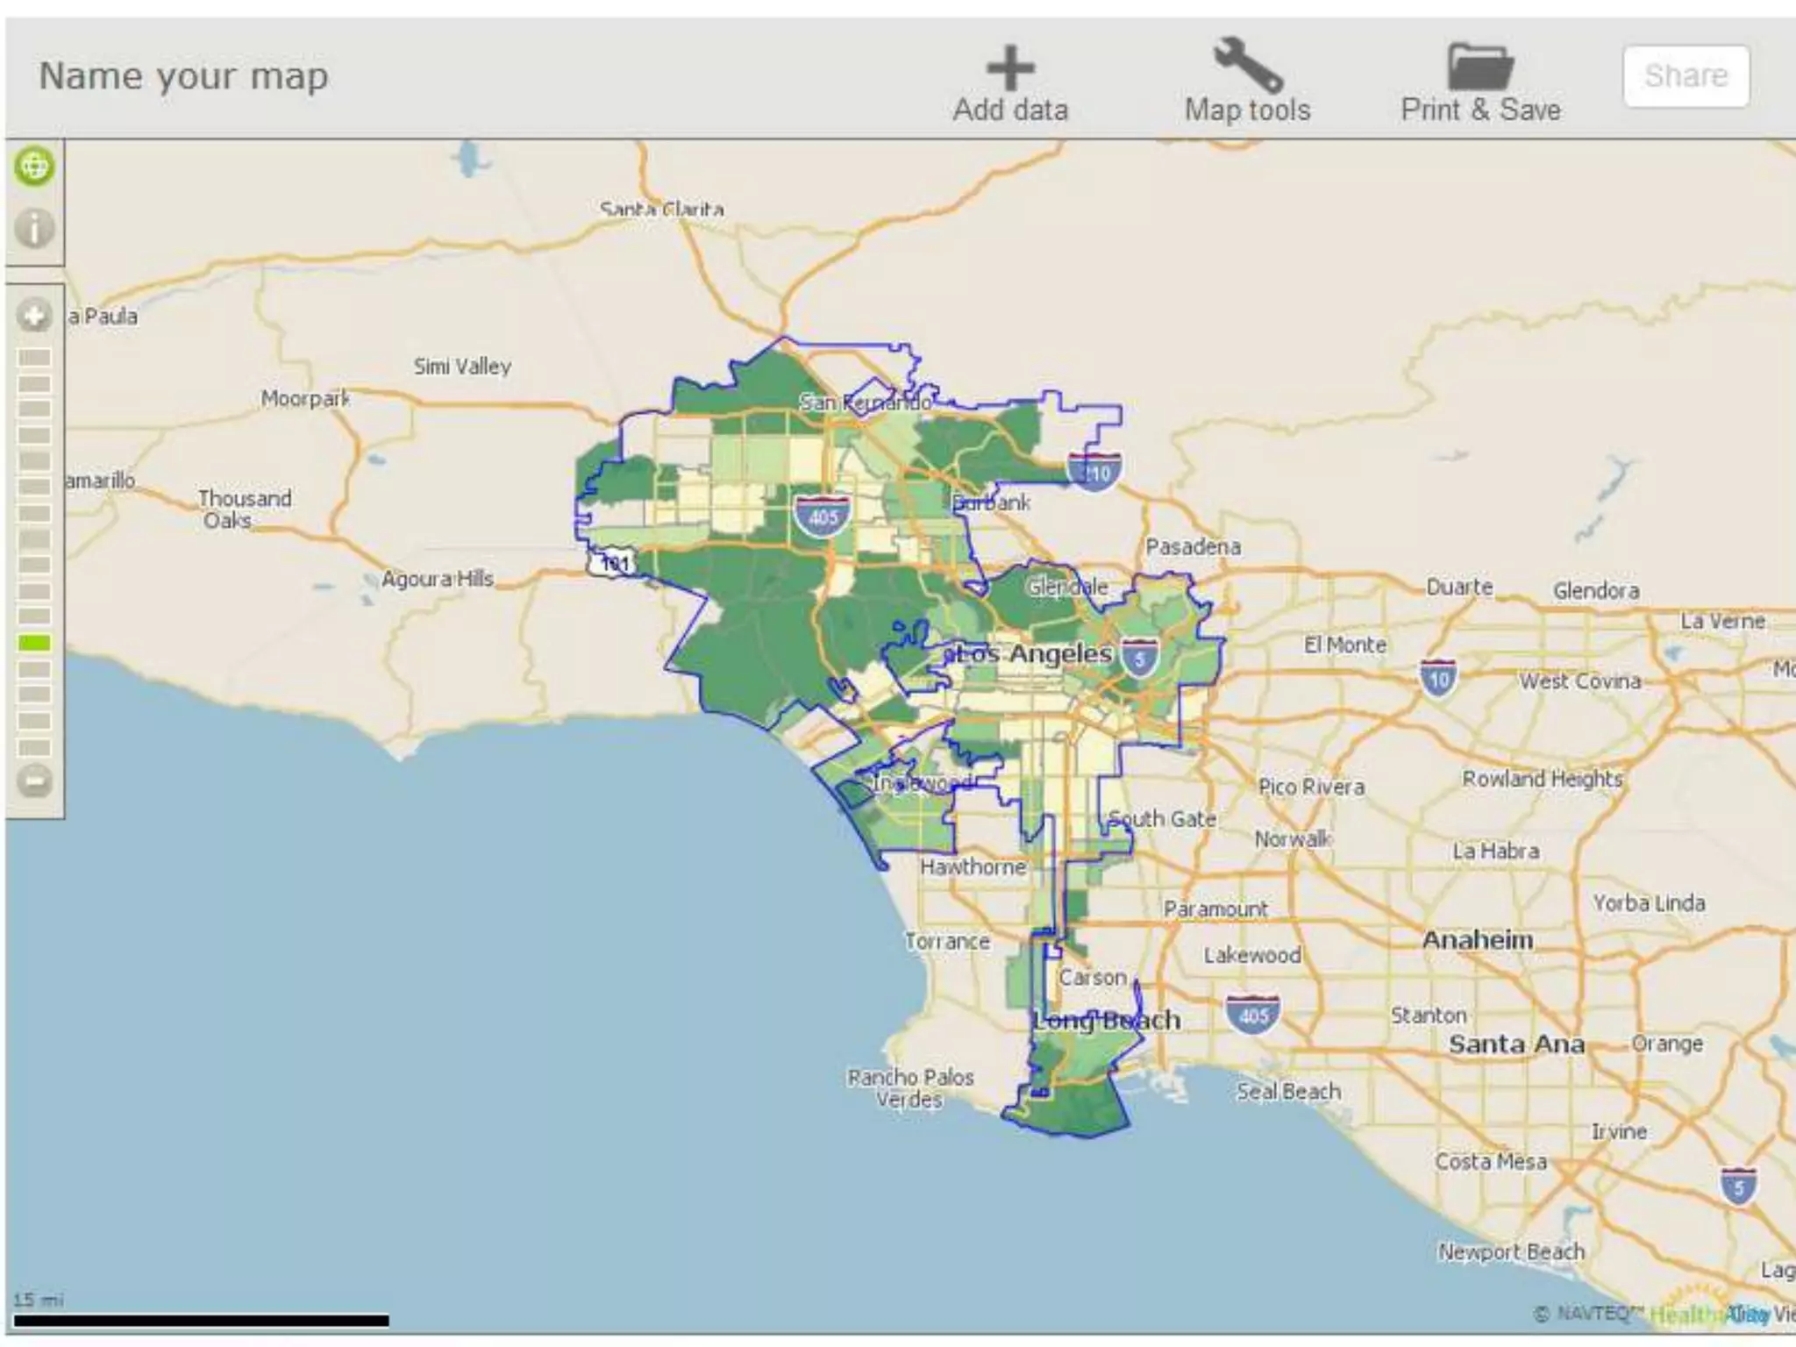Zoom out with the minus button
This screenshot has width=1796, height=1347.
[34, 780]
